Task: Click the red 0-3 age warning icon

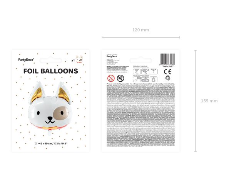Action: 111,79
